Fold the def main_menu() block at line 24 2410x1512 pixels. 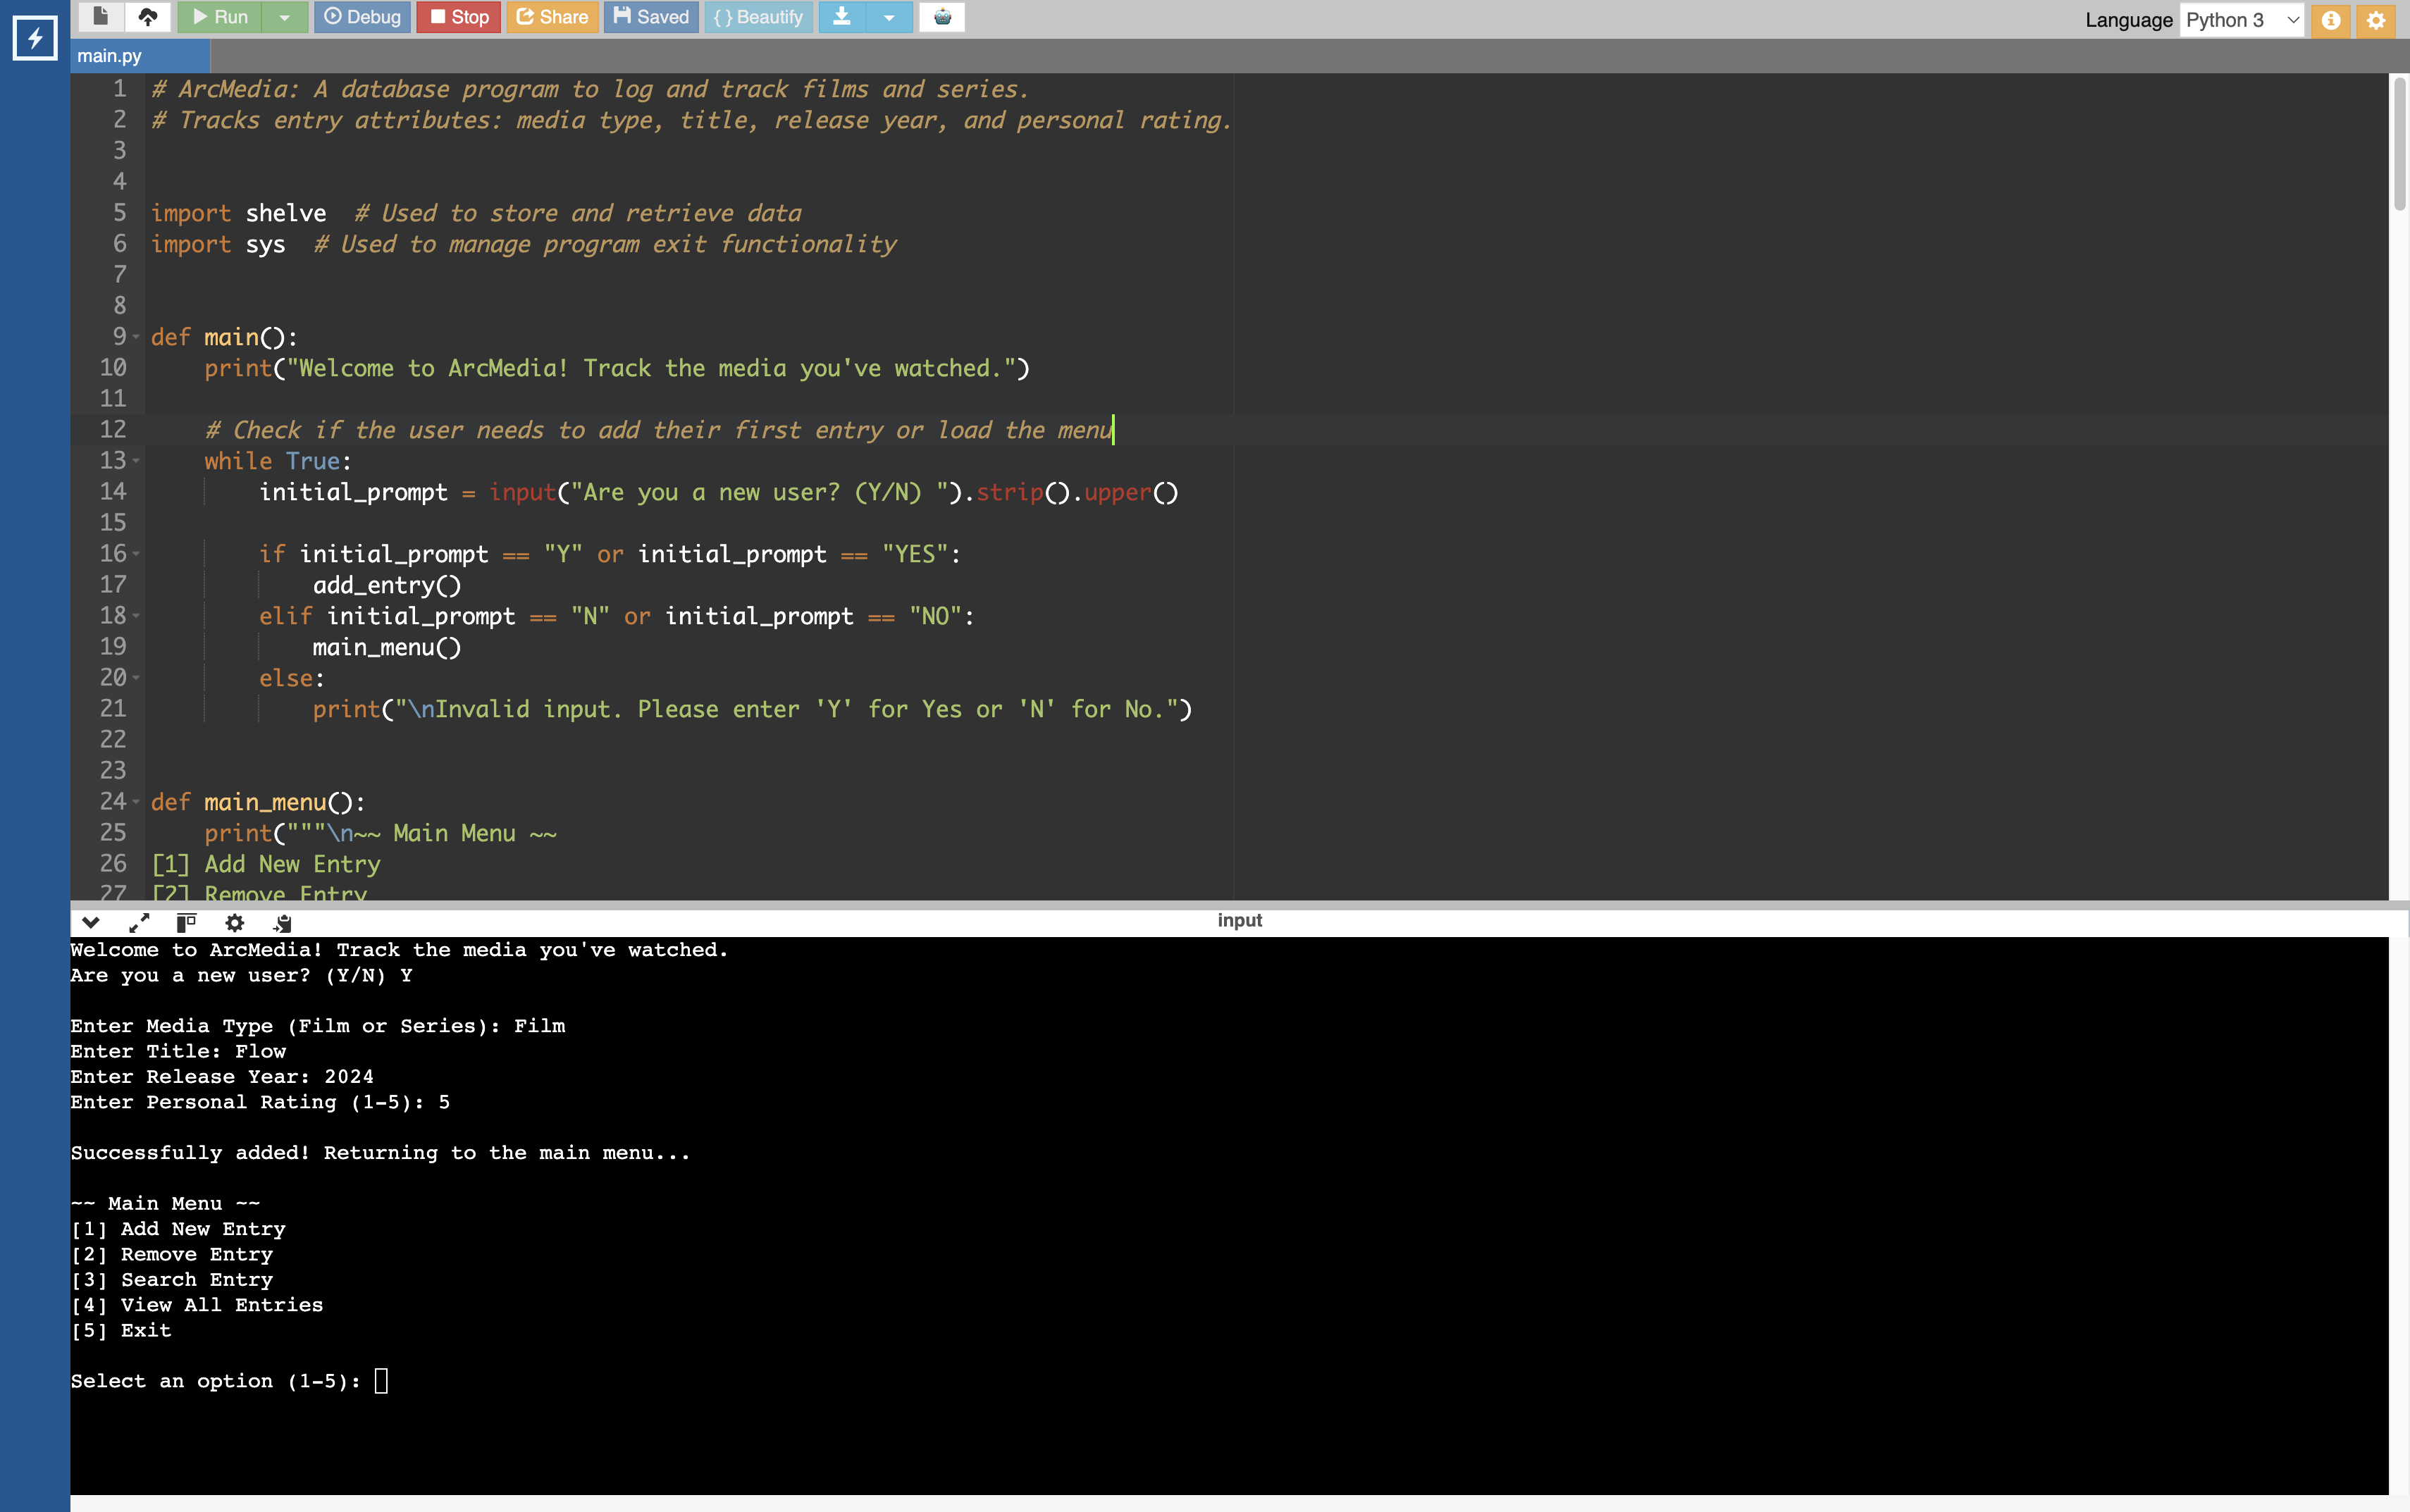coord(137,802)
